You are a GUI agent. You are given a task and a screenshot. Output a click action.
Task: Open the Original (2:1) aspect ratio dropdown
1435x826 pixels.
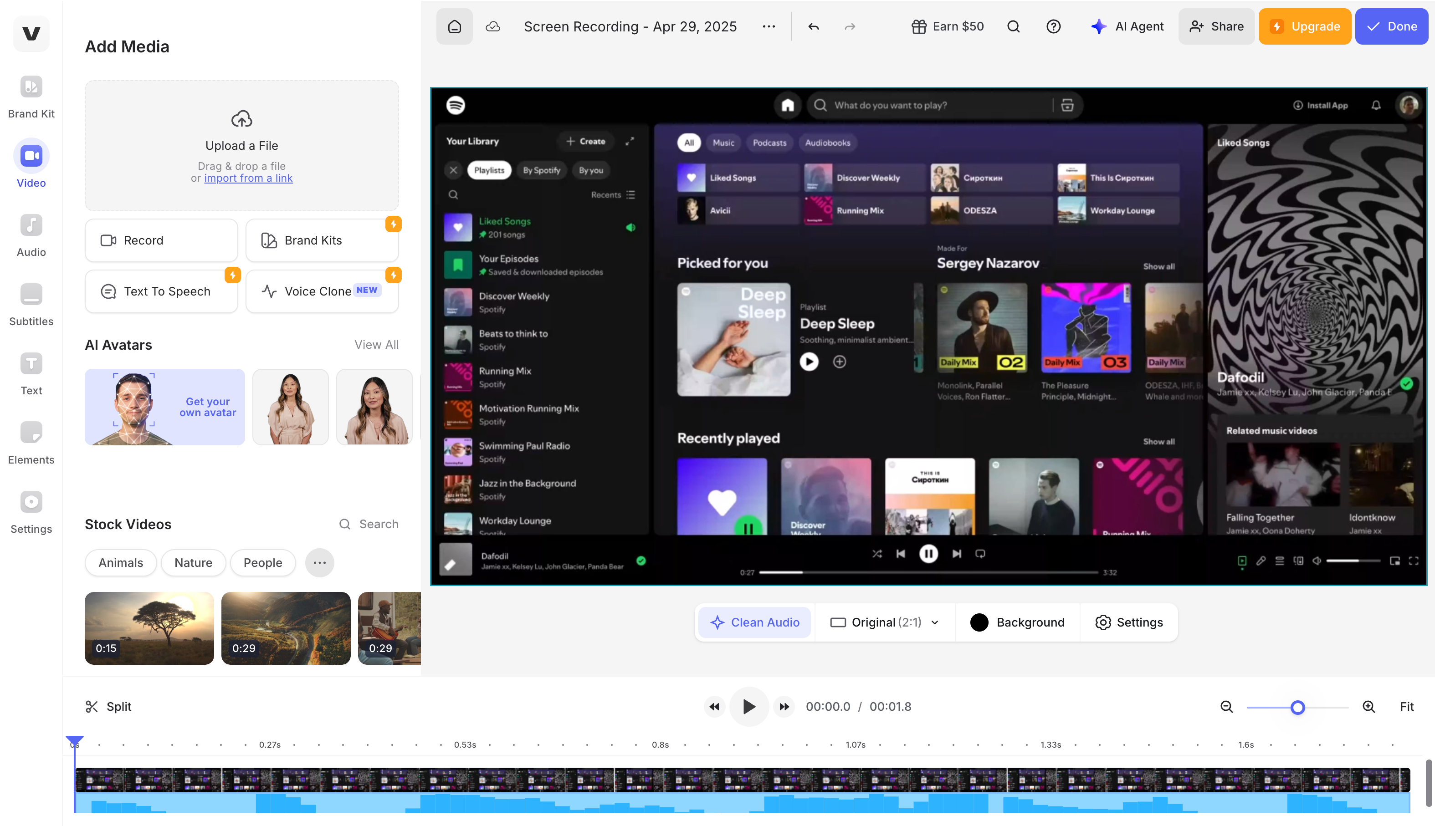point(884,622)
